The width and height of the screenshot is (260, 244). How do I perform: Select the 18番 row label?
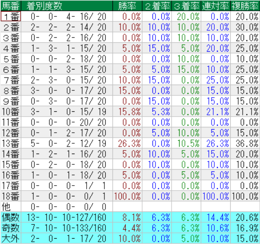(x=11, y=196)
